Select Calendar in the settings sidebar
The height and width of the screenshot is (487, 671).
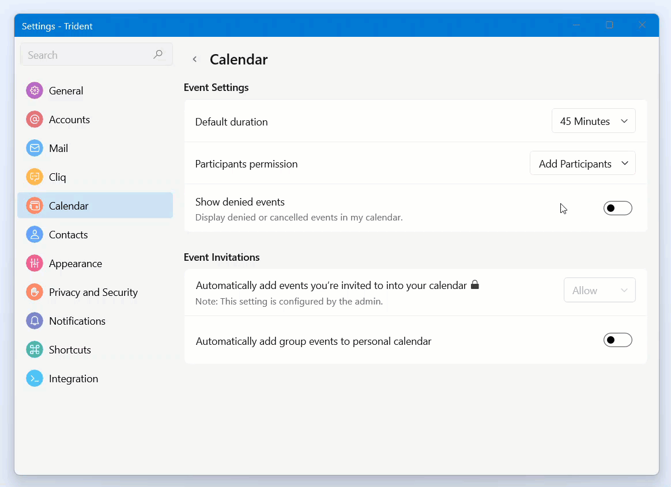(69, 206)
